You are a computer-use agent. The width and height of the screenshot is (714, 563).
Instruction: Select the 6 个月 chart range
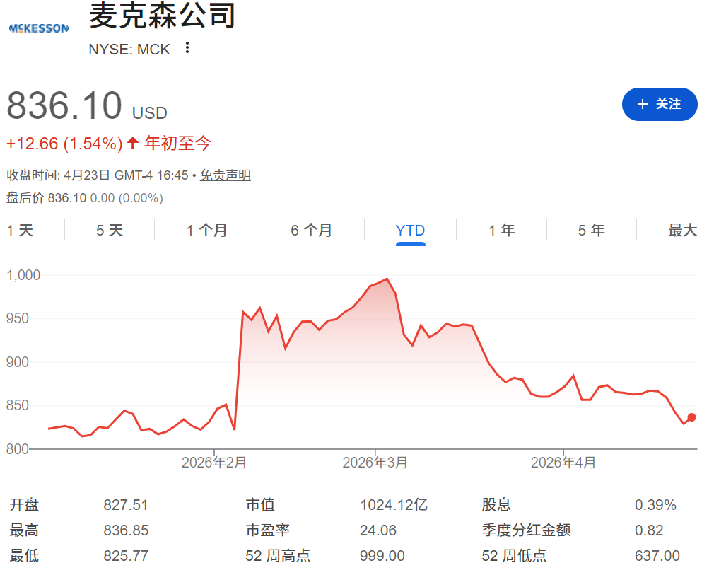311,230
